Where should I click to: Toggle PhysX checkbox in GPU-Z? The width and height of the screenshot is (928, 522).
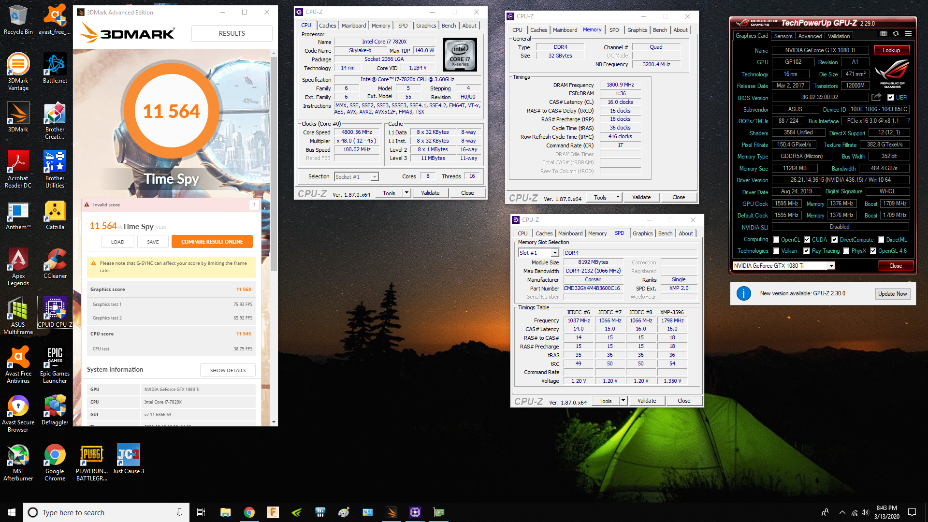(846, 251)
